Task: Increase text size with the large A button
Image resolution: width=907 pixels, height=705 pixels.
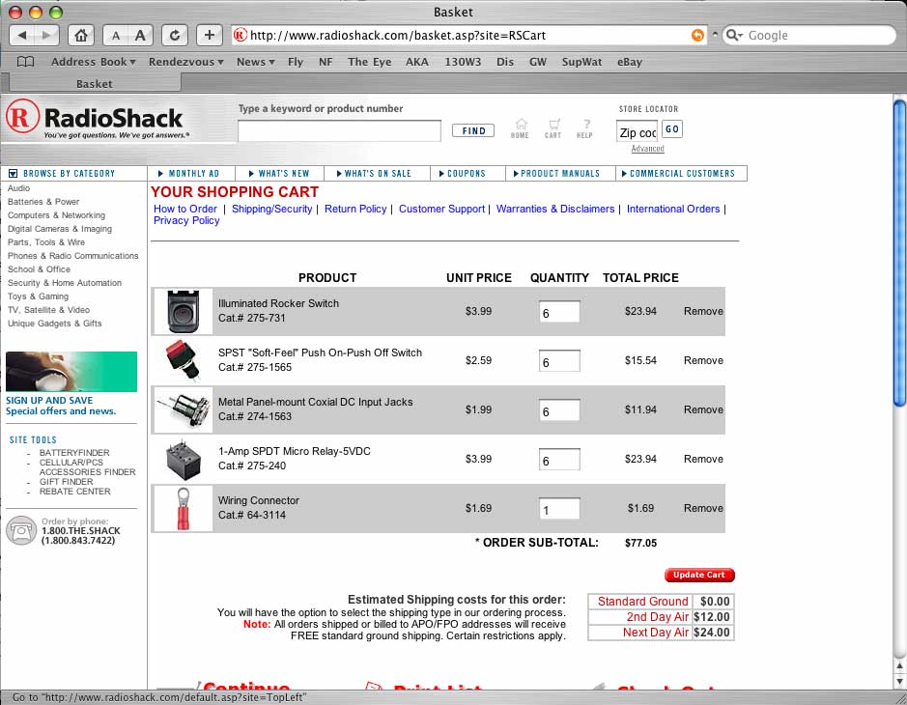Action: tap(141, 36)
